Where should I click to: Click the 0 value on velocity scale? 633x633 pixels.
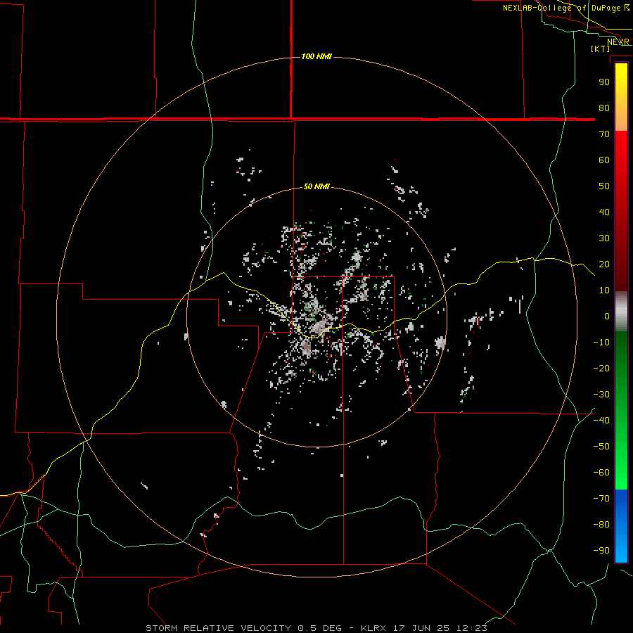click(607, 316)
